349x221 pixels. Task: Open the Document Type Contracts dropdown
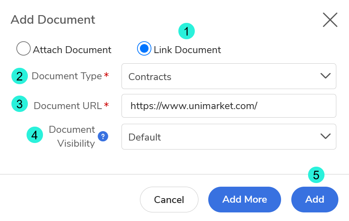tap(229, 76)
